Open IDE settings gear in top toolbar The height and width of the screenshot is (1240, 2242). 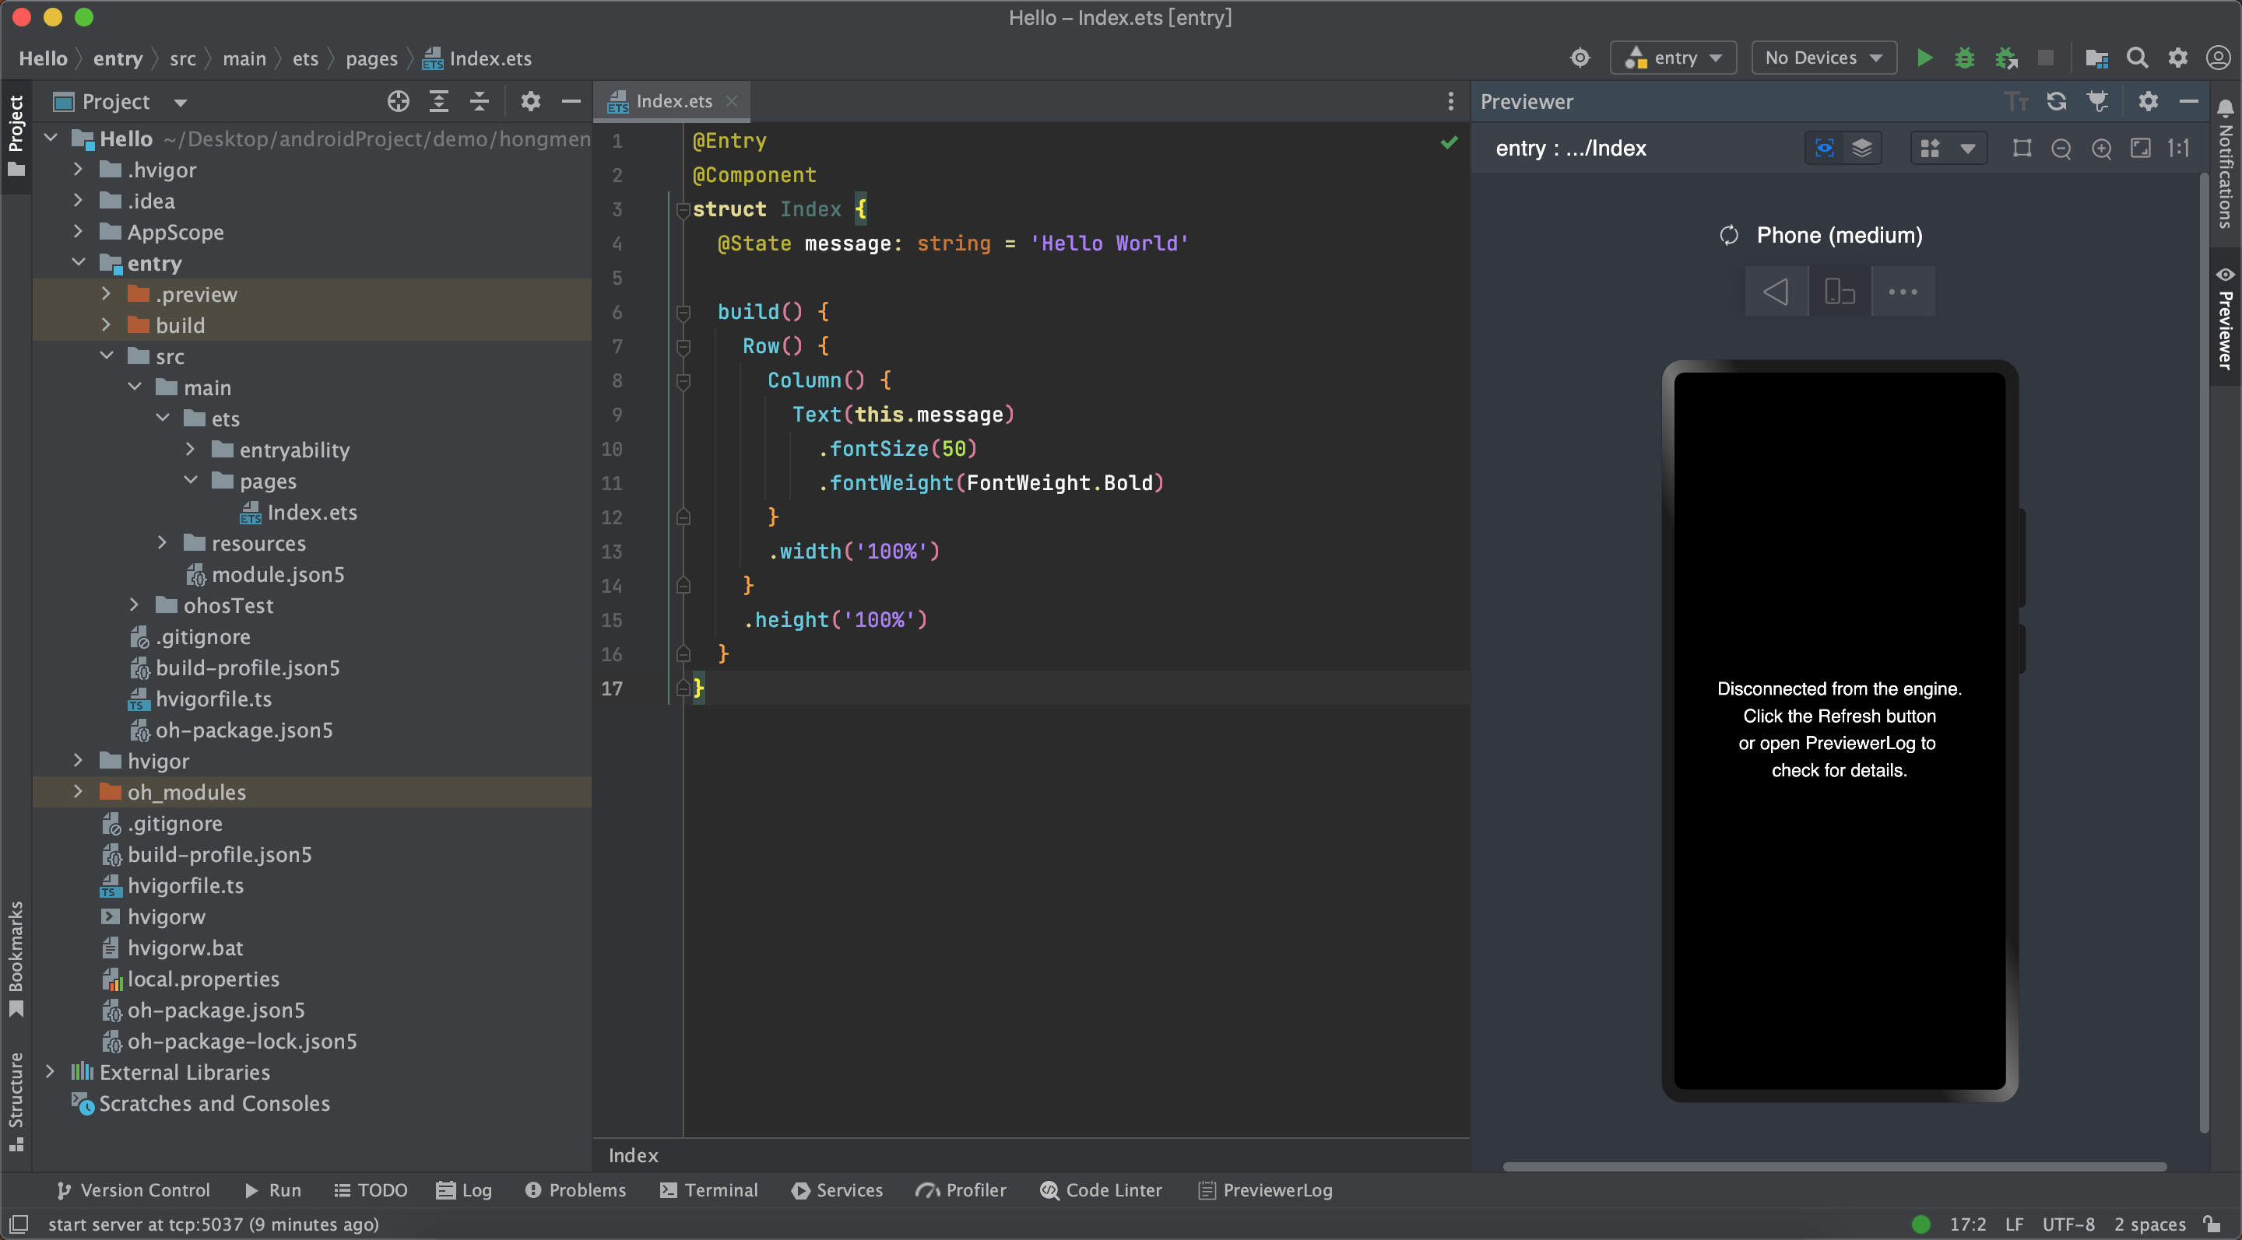[2177, 58]
